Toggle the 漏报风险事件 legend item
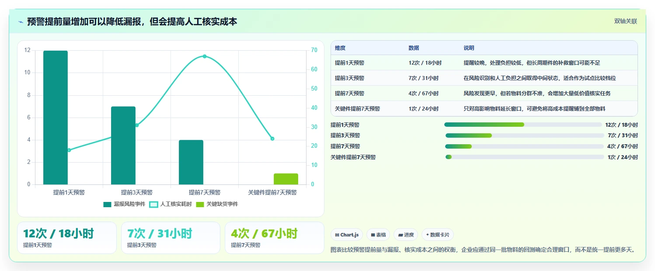Viewport: 655px width, 271px height. [124, 204]
